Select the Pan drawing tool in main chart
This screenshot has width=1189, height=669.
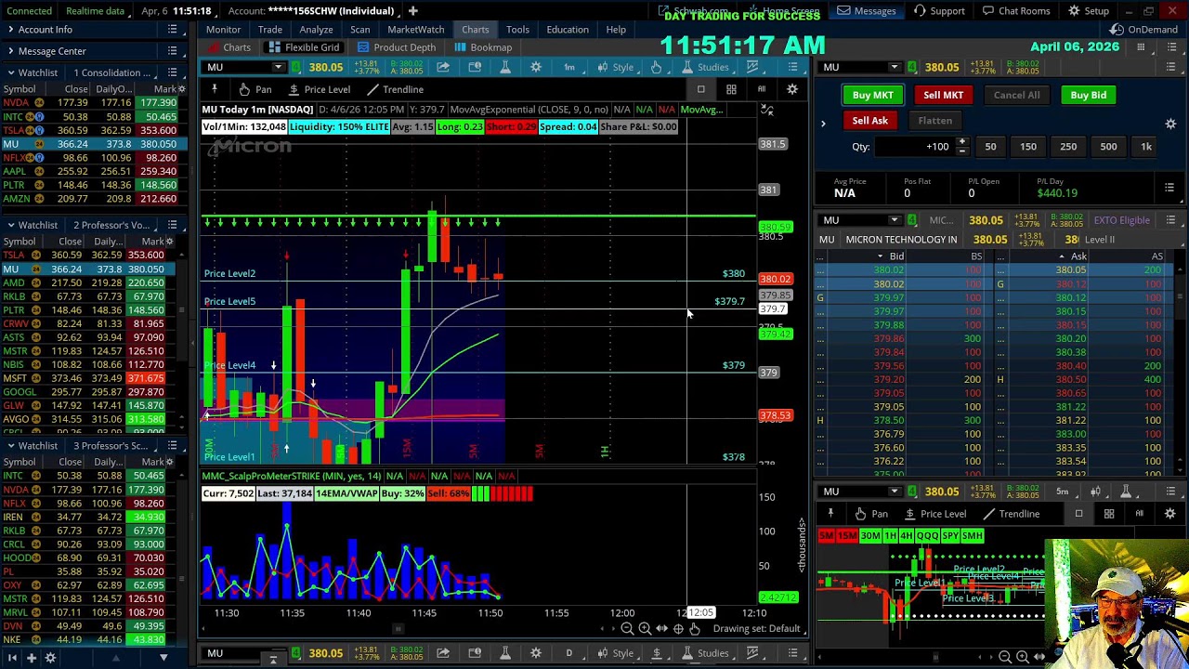pos(255,89)
